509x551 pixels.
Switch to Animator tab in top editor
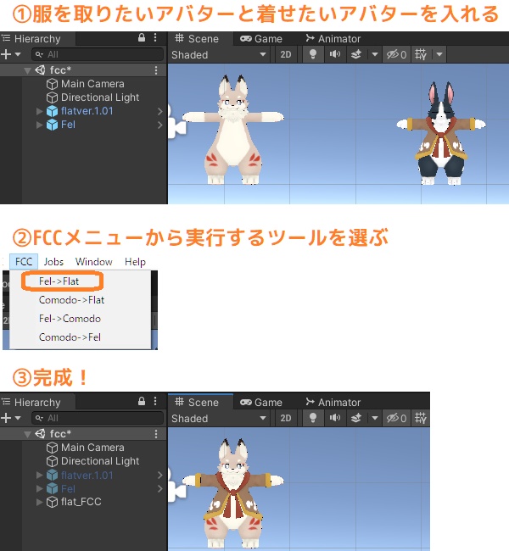[x=333, y=39]
